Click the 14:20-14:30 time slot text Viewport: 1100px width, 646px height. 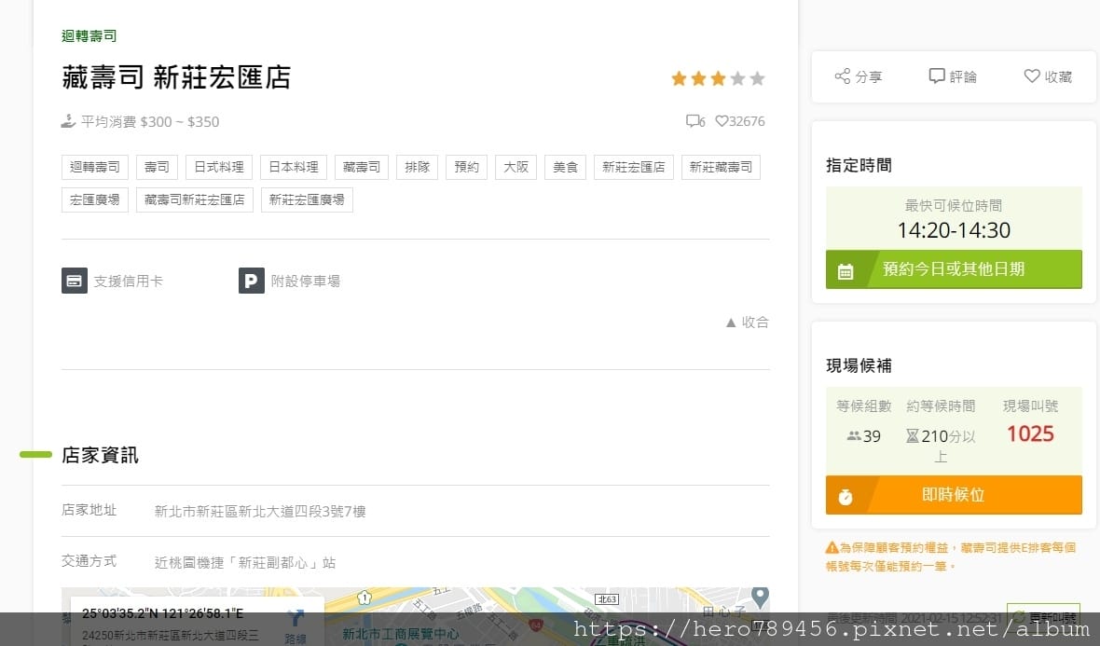point(954,230)
